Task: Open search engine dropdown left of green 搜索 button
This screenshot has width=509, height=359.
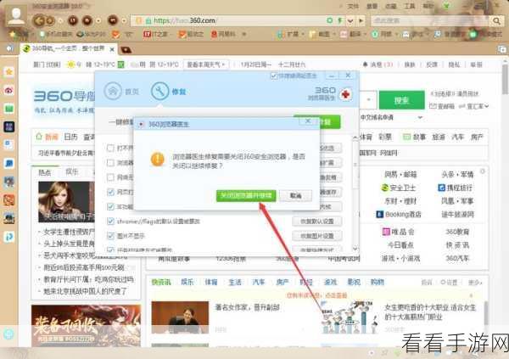Action: [x=369, y=100]
